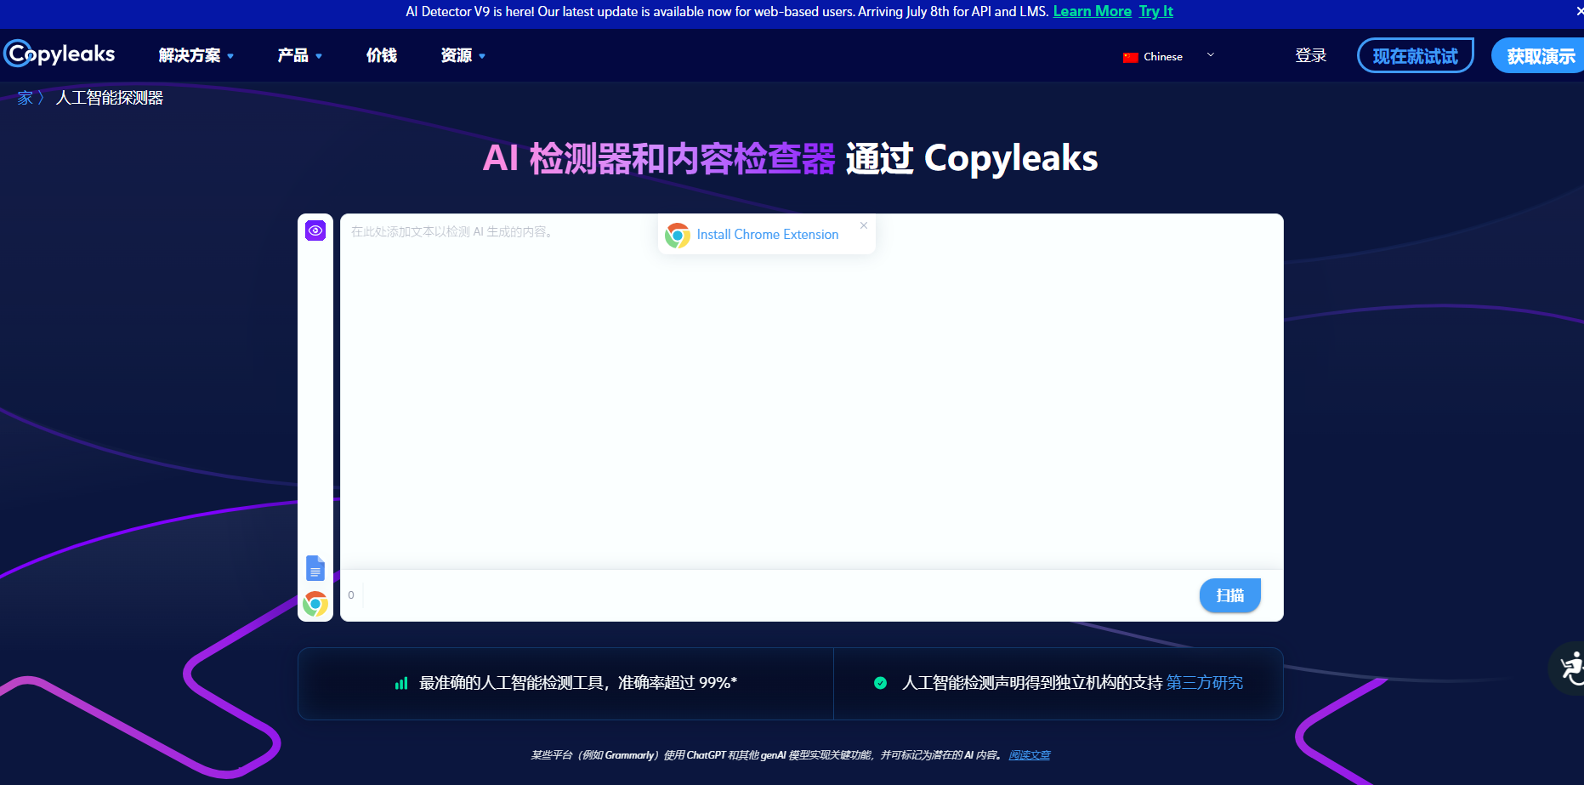Focus the AI detection text input area

coord(812,391)
